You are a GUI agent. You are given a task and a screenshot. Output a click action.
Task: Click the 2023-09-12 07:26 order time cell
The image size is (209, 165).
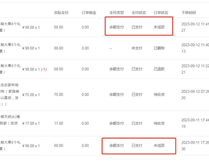[x=195, y=95]
